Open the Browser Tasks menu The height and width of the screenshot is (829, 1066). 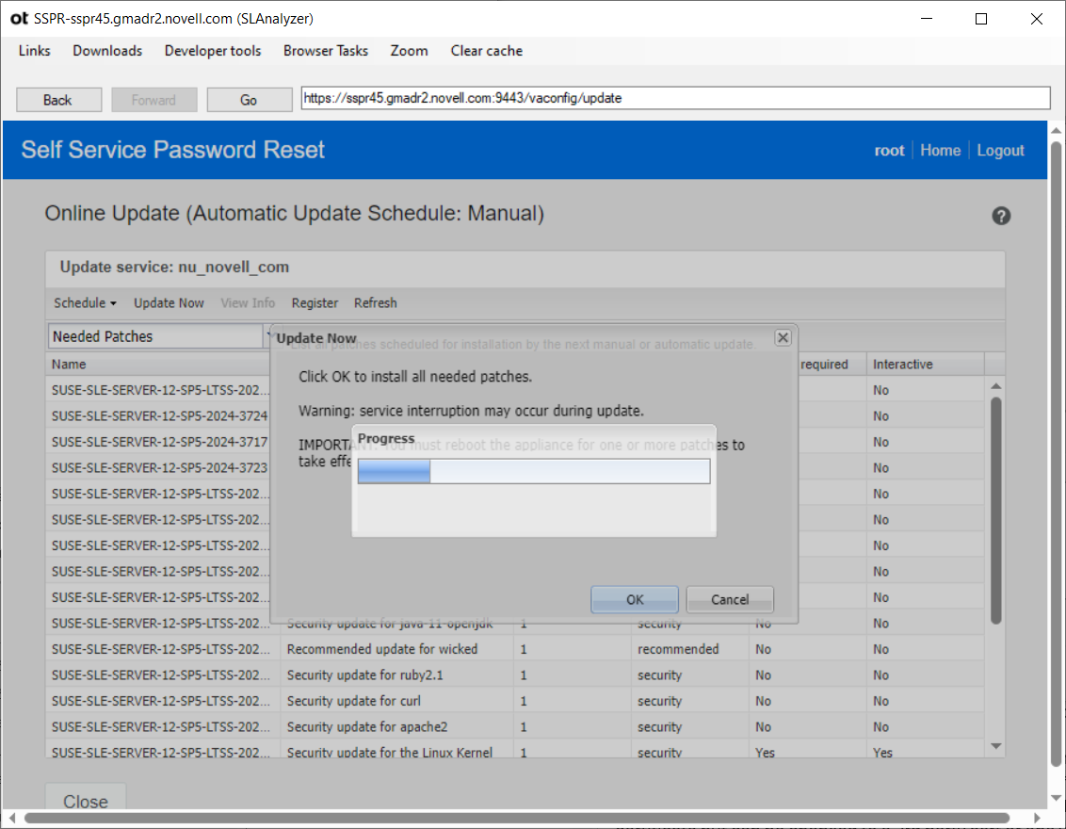pyautogui.click(x=325, y=51)
